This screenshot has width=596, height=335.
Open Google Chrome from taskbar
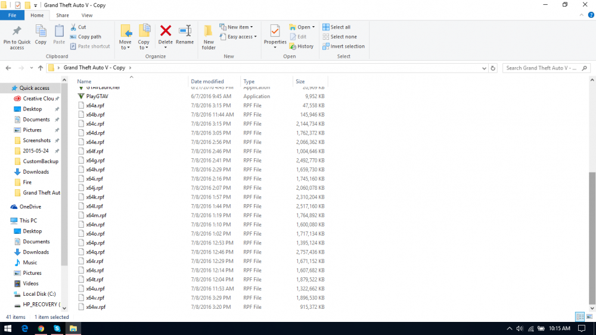pyautogui.click(x=41, y=328)
